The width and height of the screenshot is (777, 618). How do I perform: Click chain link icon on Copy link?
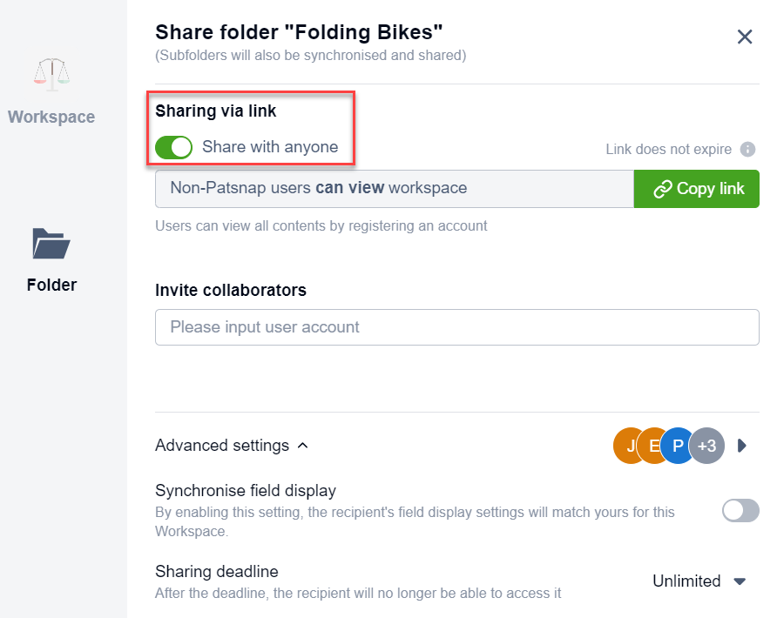663,189
